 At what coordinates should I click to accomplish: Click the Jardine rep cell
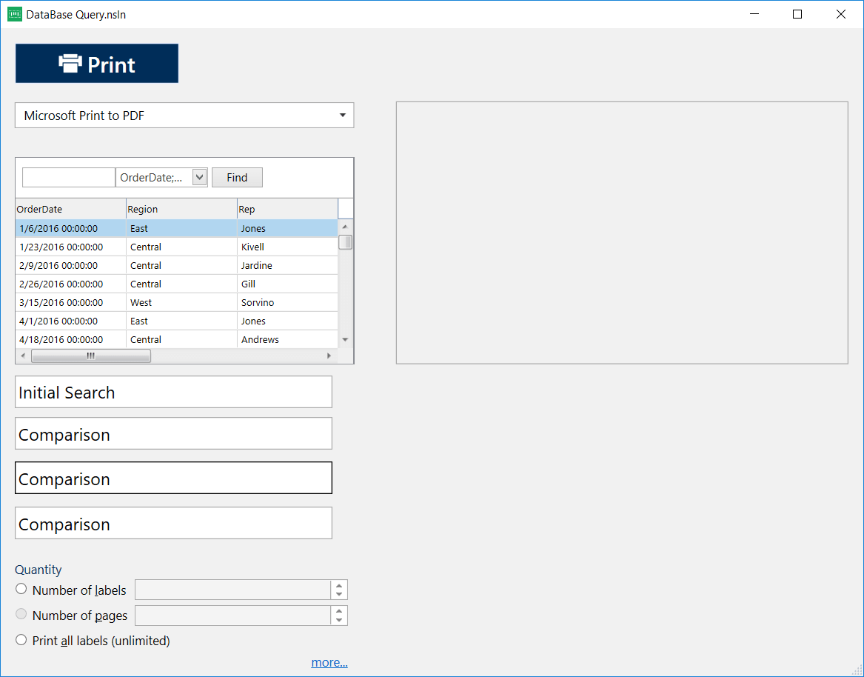pos(288,265)
